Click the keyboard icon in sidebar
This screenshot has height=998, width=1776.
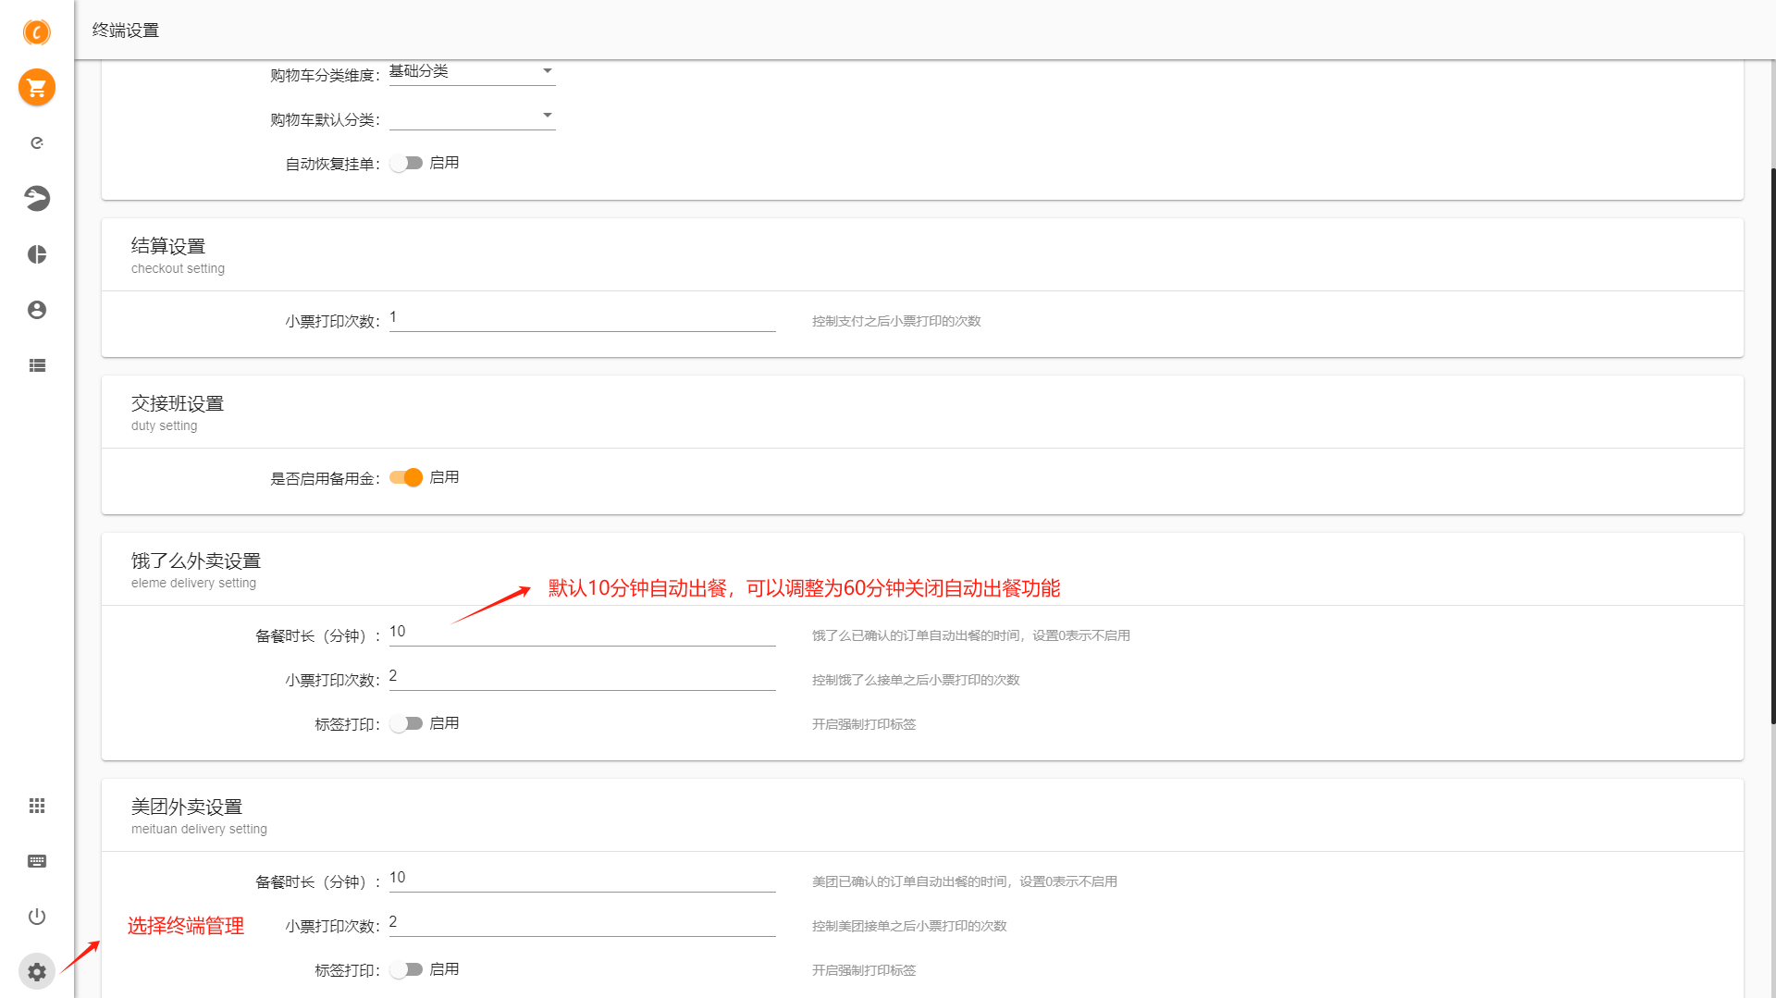(x=37, y=861)
